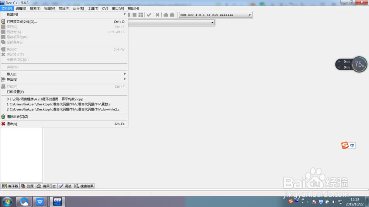369x207 pixels.
Task: Click the power plug battery tray icon
Action: [327, 202]
